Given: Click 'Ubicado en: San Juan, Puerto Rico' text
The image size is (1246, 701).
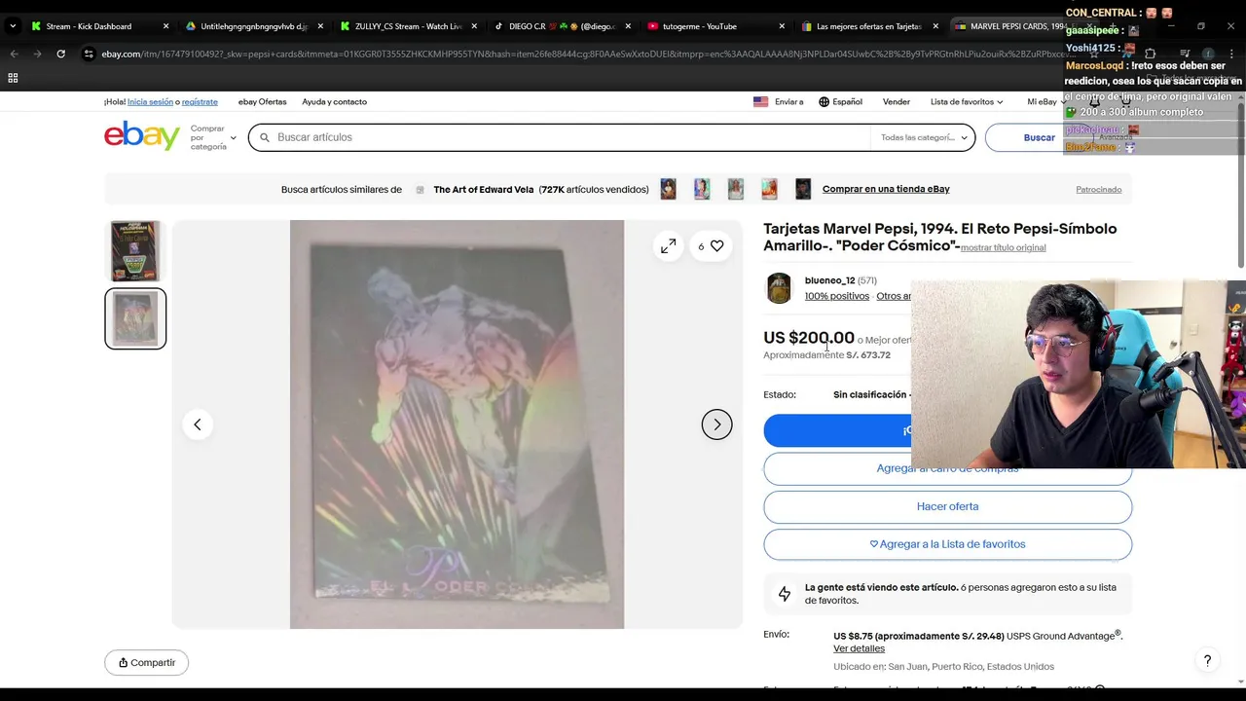Looking at the screenshot, I should click(943, 667).
